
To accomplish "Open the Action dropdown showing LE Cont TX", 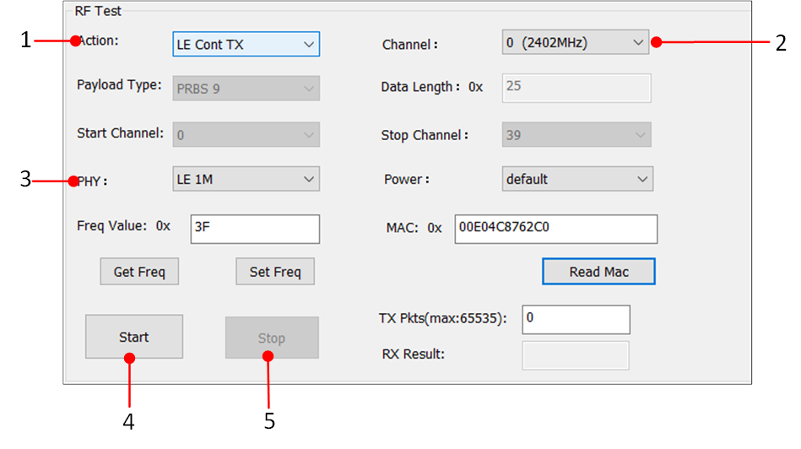I will coord(245,44).
